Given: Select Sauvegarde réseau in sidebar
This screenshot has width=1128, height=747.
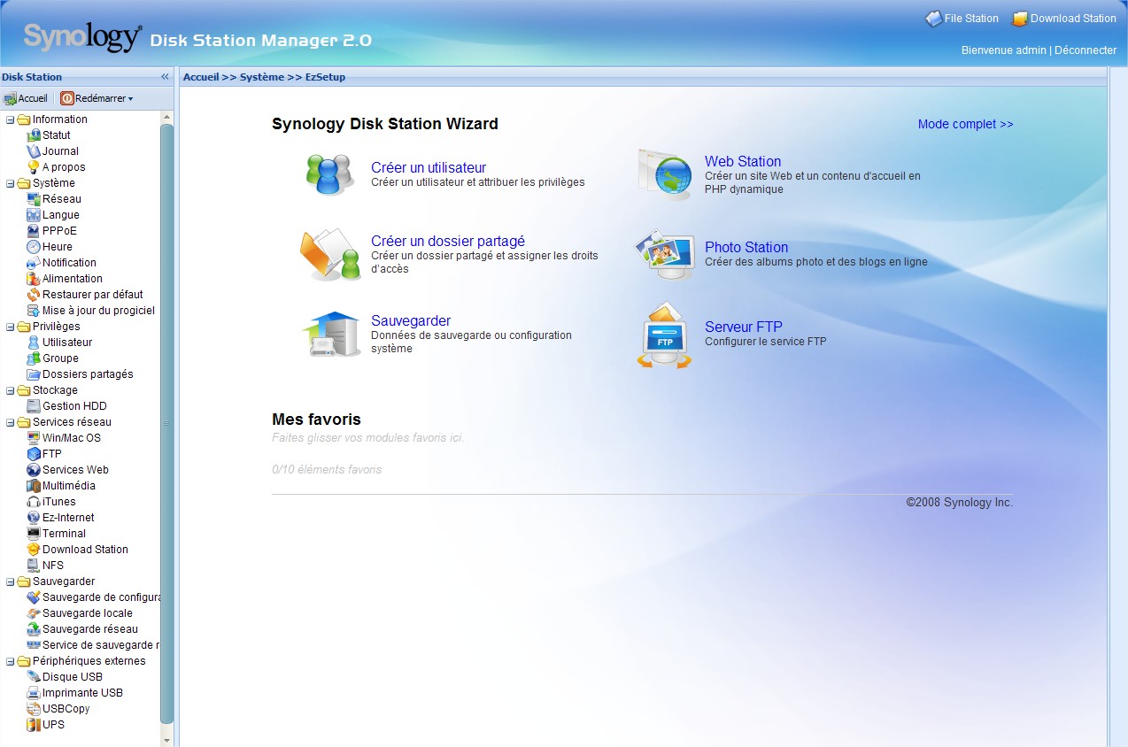Looking at the screenshot, I should [90, 629].
